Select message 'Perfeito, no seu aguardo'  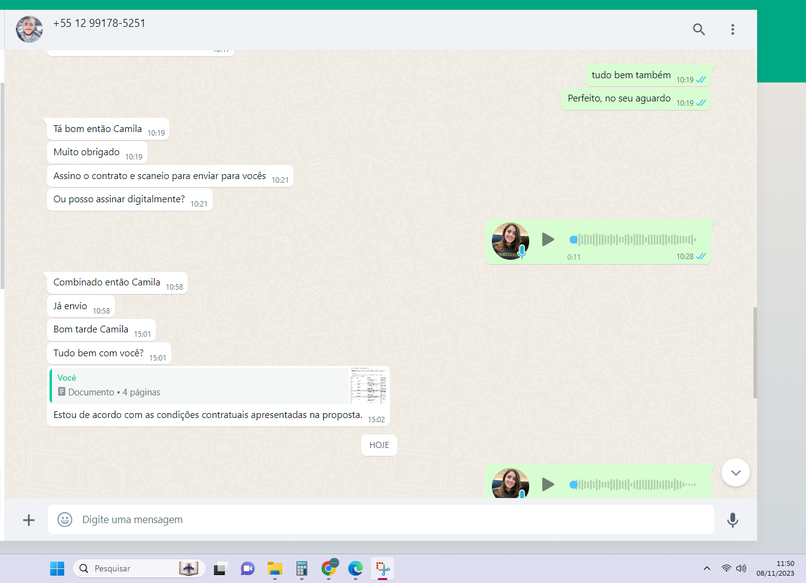point(637,99)
